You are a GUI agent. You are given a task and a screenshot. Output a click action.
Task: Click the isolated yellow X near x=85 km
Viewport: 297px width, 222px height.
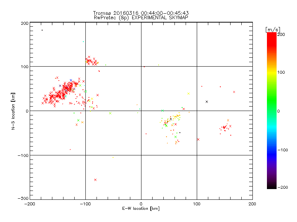point(189,94)
